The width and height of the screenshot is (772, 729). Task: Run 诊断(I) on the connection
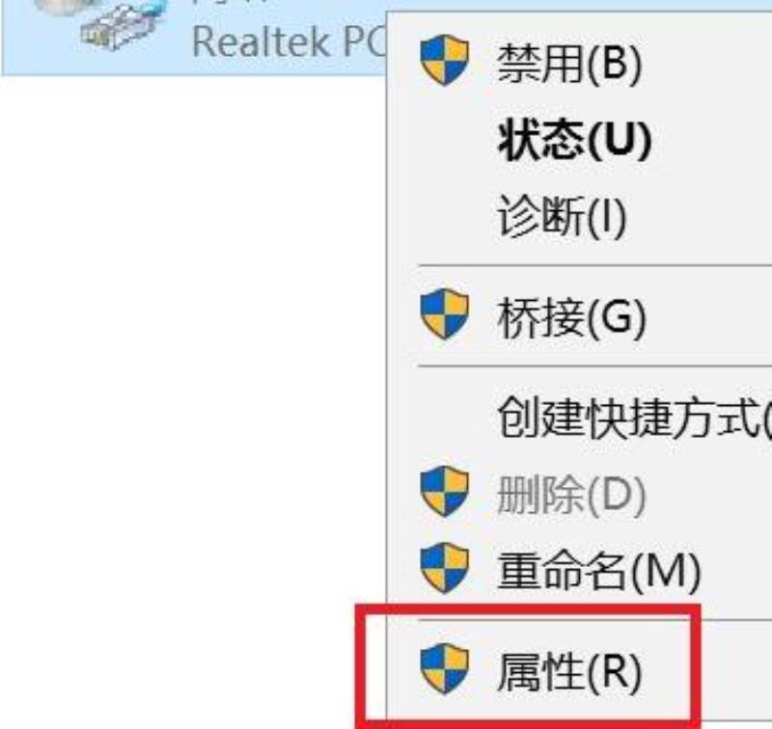(562, 216)
